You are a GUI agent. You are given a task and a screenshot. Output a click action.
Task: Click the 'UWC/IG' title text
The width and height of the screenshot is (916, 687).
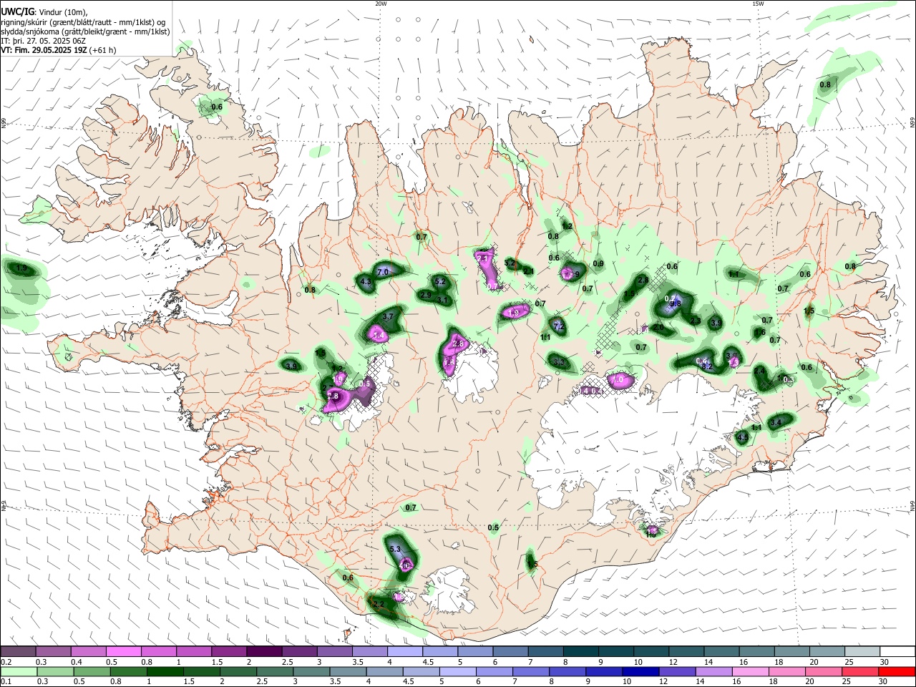17,12
